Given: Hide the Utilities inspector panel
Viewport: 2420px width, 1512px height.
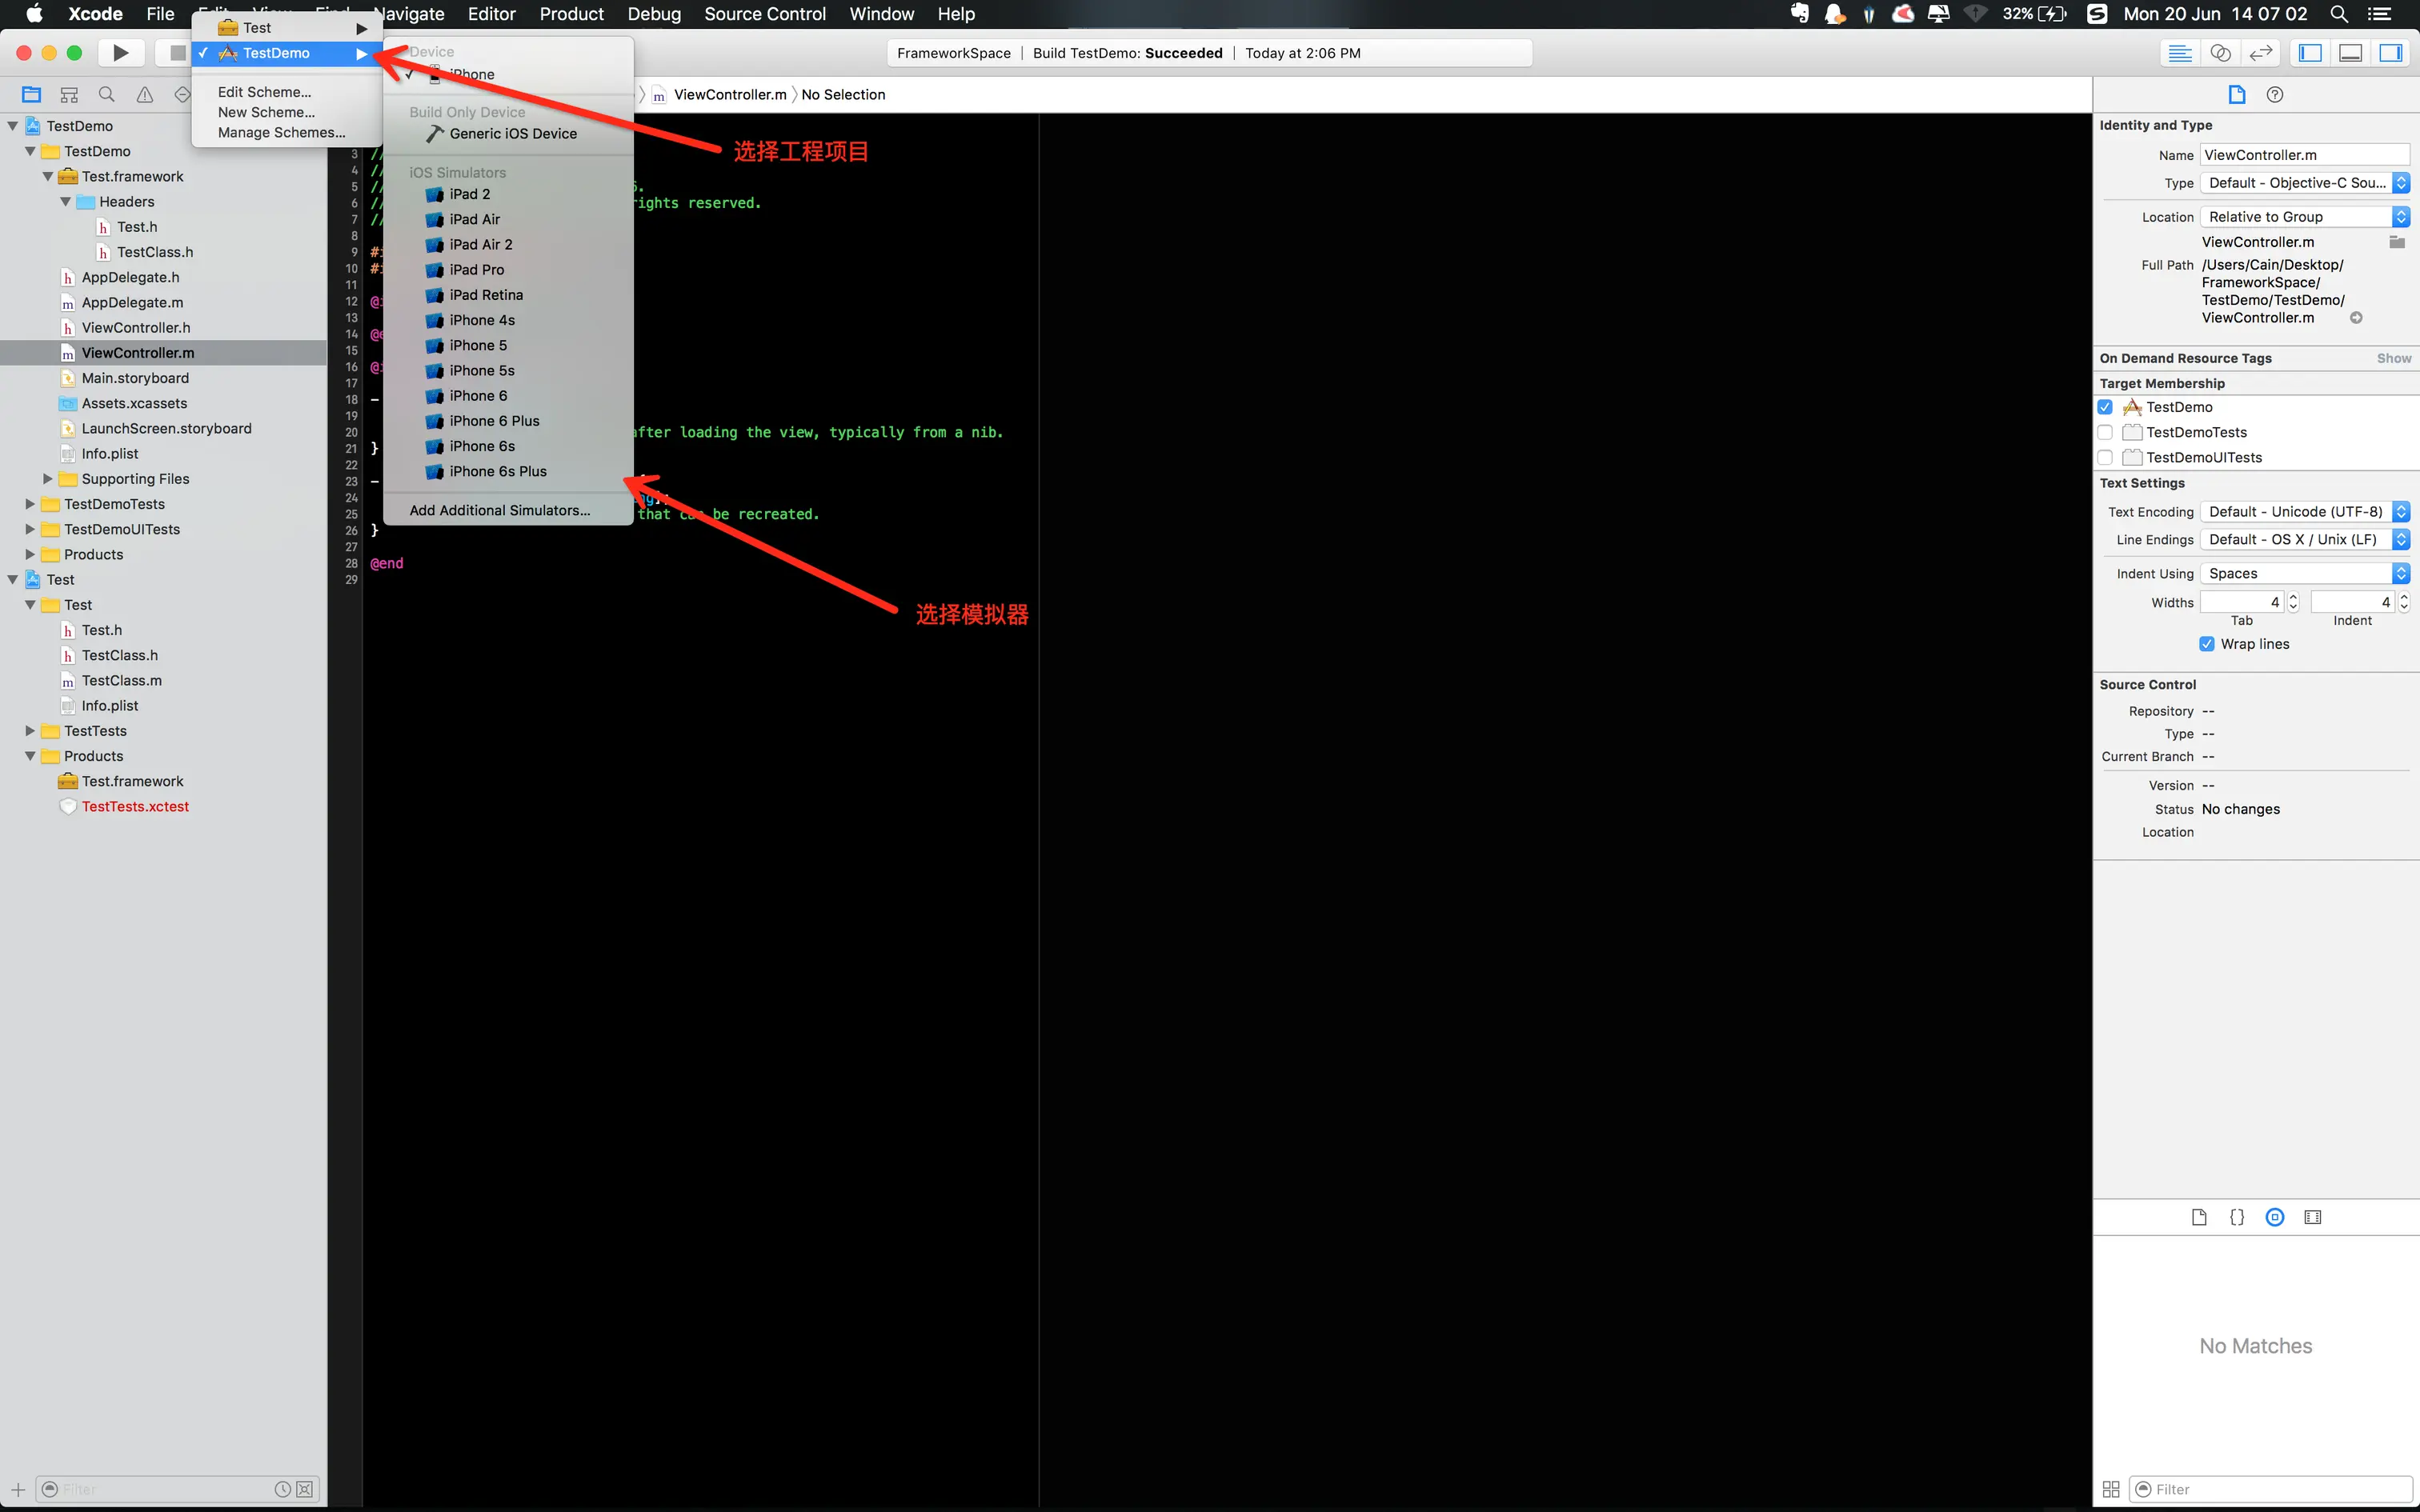Looking at the screenshot, I should pos(2391,53).
